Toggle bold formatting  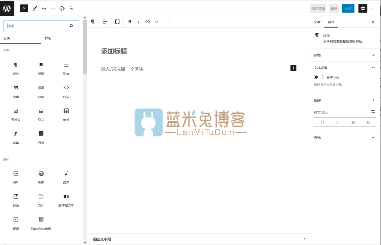[x=130, y=22]
